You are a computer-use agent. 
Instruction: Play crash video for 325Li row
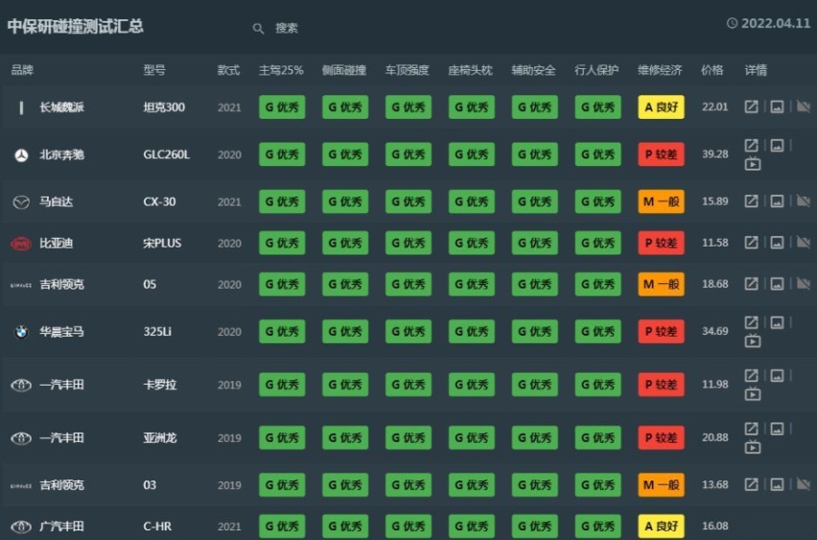[x=753, y=341]
